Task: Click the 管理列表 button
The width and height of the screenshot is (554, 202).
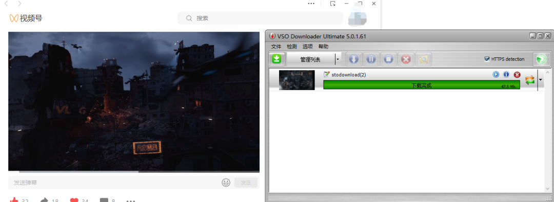Action: click(310, 59)
